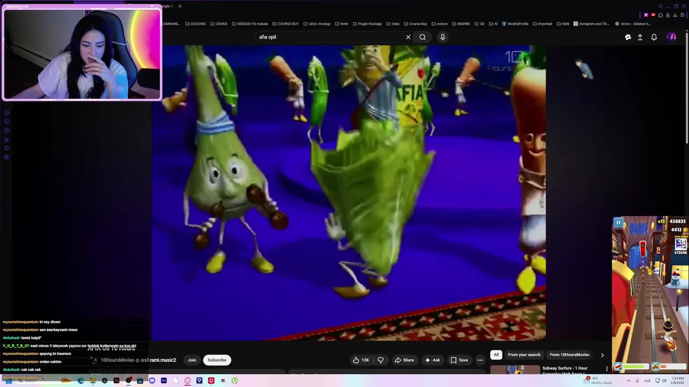Open options for Subway Surfers suggested video
The image size is (689, 387).
[607, 369]
